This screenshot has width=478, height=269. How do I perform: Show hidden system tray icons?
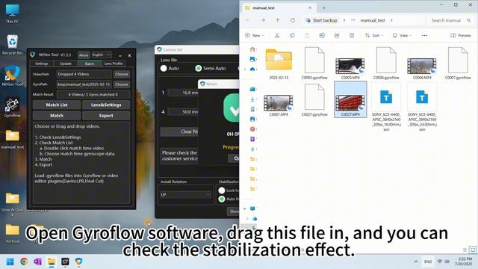tap(416, 262)
